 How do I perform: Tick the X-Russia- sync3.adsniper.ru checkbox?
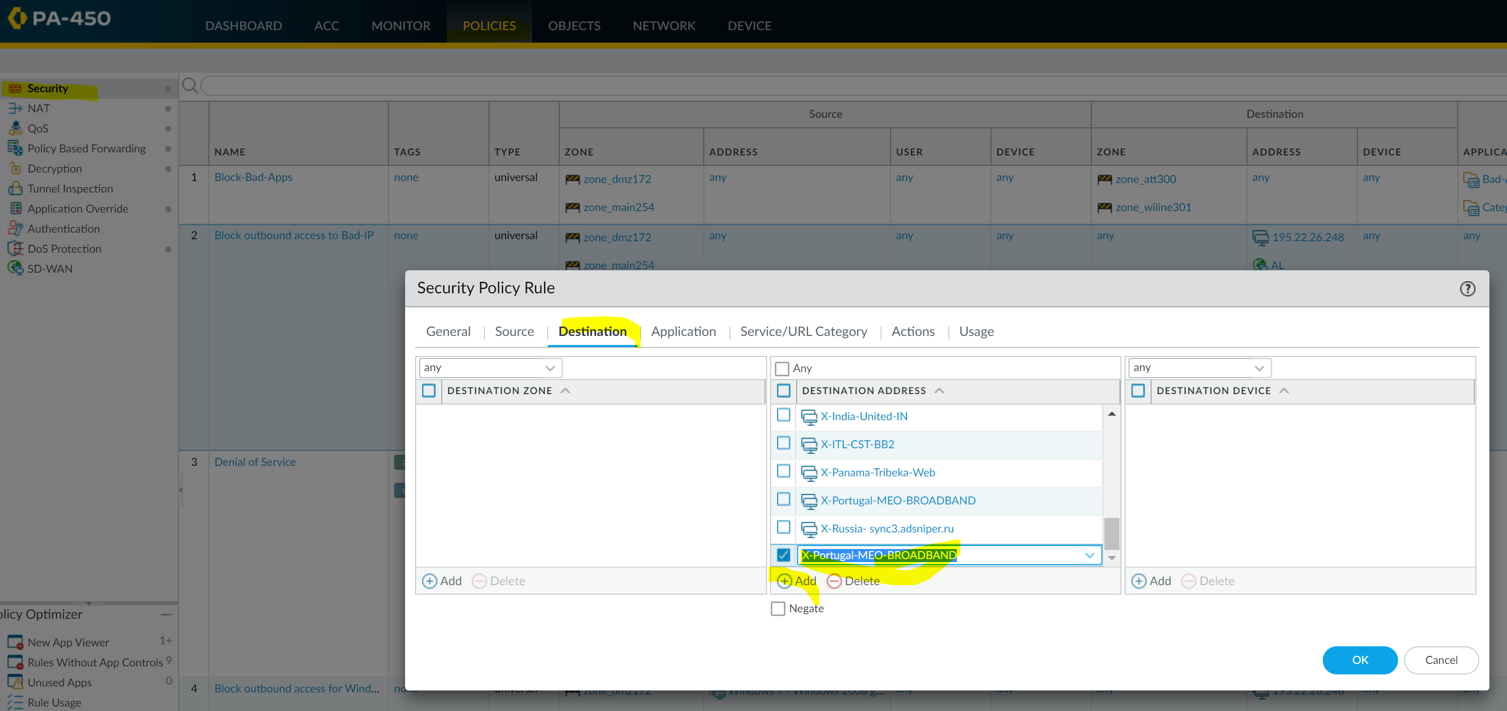click(783, 527)
